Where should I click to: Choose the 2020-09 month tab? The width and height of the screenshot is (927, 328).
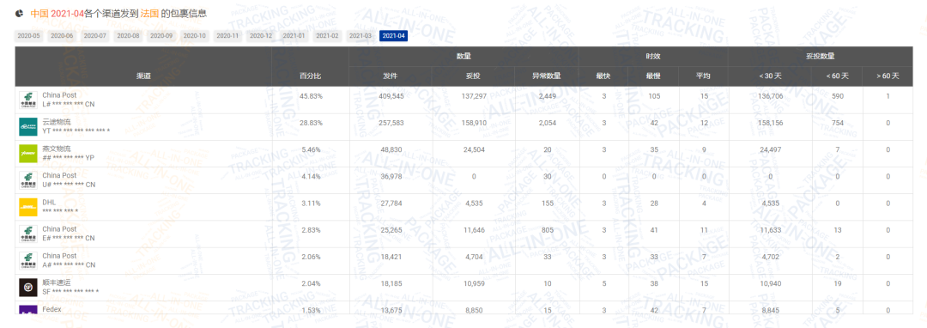pos(161,36)
